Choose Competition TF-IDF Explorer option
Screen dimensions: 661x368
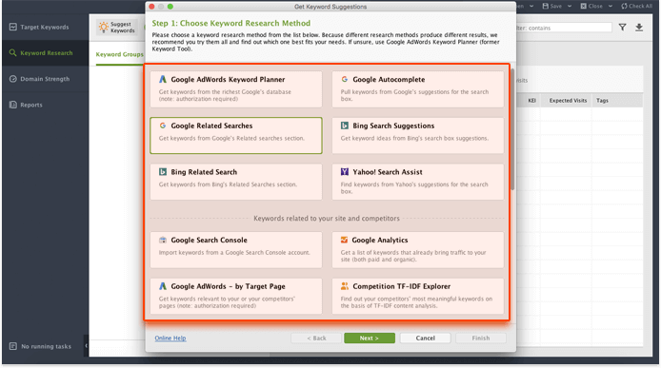pos(418,296)
